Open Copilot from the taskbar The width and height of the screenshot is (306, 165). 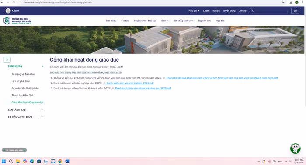[x=25, y=162]
